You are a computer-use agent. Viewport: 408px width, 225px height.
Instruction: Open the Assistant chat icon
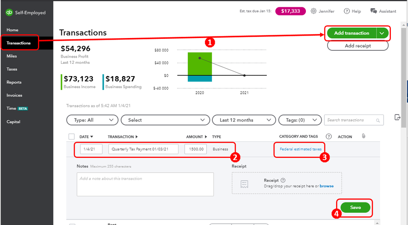[x=373, y=11]
